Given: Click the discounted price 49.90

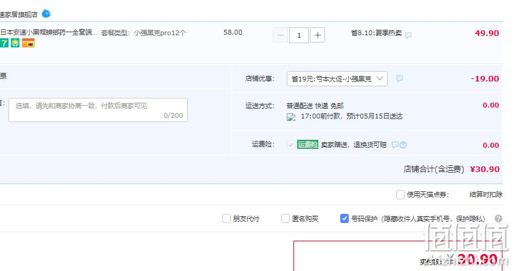Looking at the screenshot, I should point(487,33).
